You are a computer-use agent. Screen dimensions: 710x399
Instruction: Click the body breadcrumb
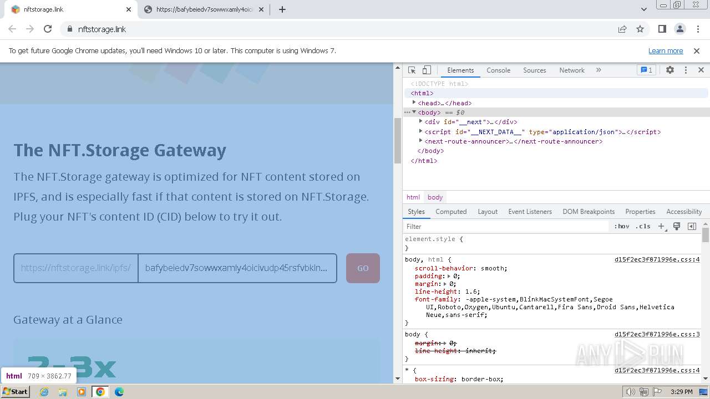point(435,197)
